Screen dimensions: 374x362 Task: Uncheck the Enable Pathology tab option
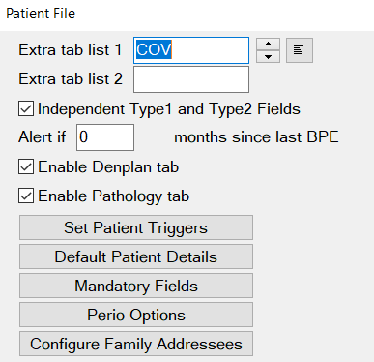tap(26, 196)
